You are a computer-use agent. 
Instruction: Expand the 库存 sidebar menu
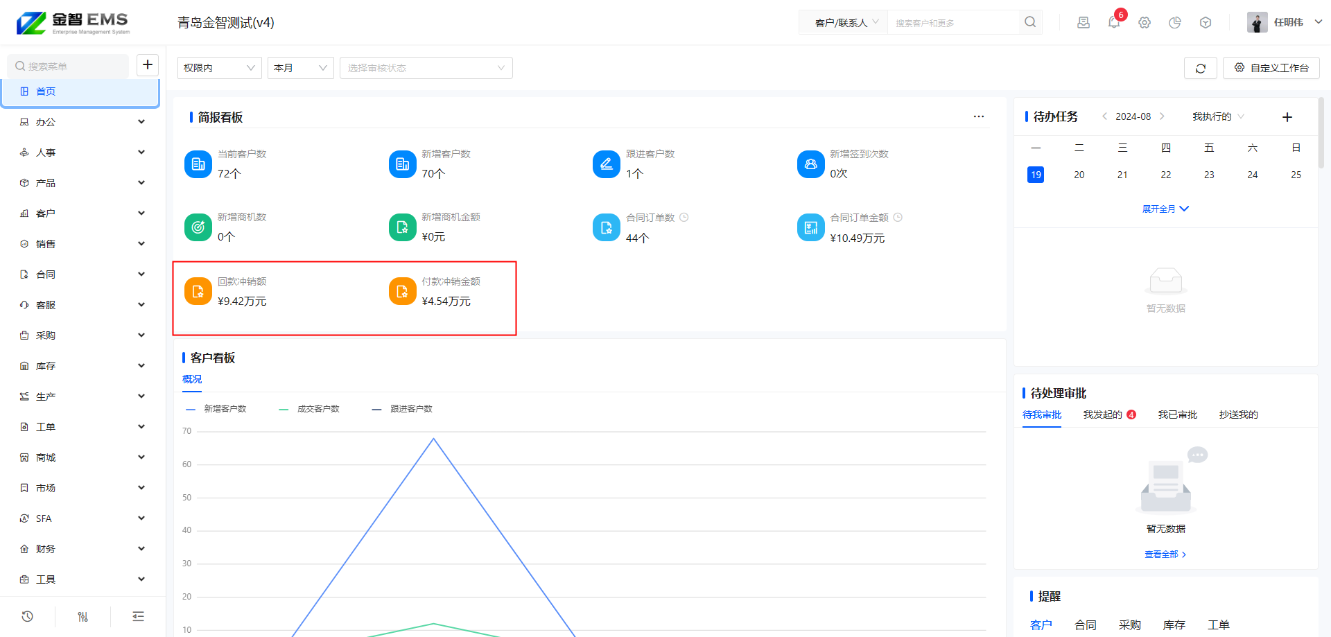(x=83, y=366)
